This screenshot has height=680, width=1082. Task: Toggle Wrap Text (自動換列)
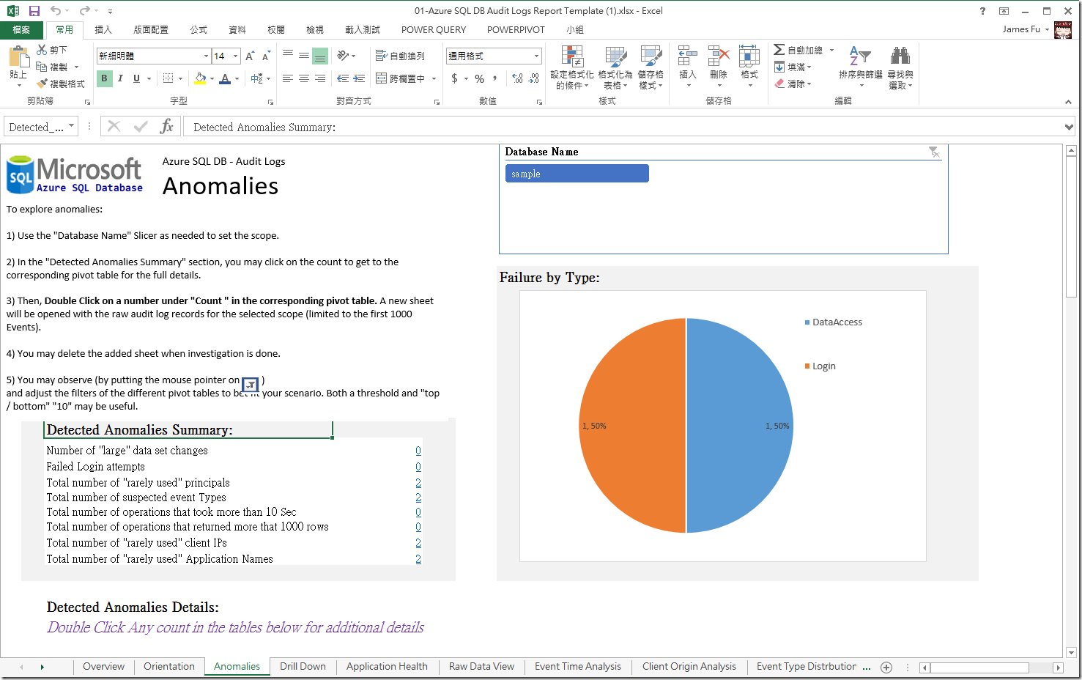click(400, 56)
